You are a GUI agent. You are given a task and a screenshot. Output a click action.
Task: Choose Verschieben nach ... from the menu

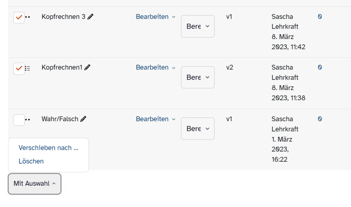[49, 148]
